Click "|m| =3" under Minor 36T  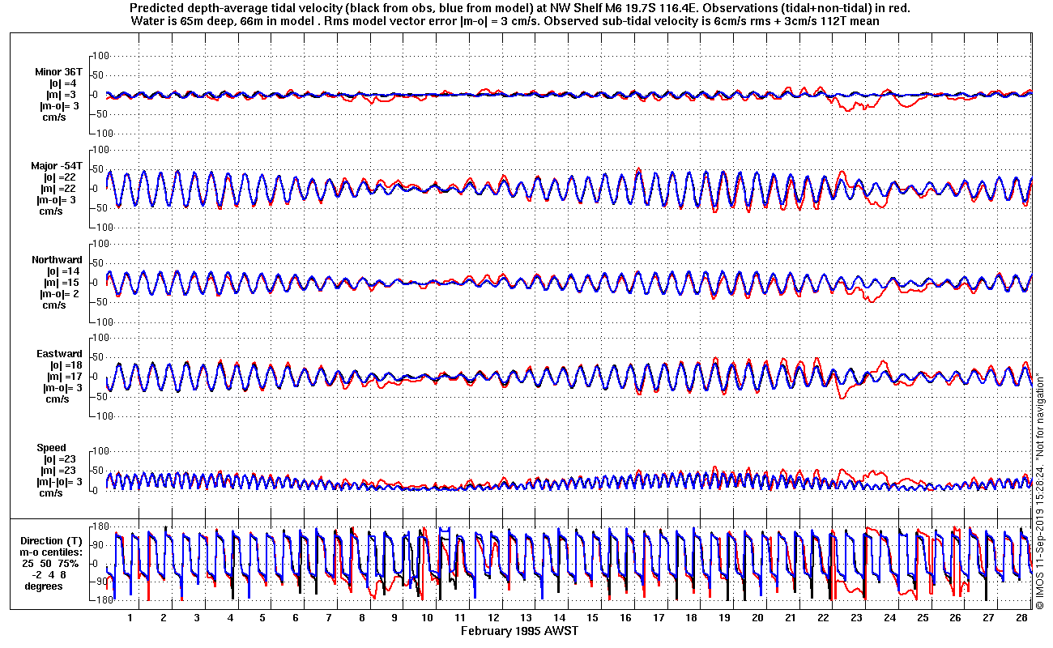point(63,95)
